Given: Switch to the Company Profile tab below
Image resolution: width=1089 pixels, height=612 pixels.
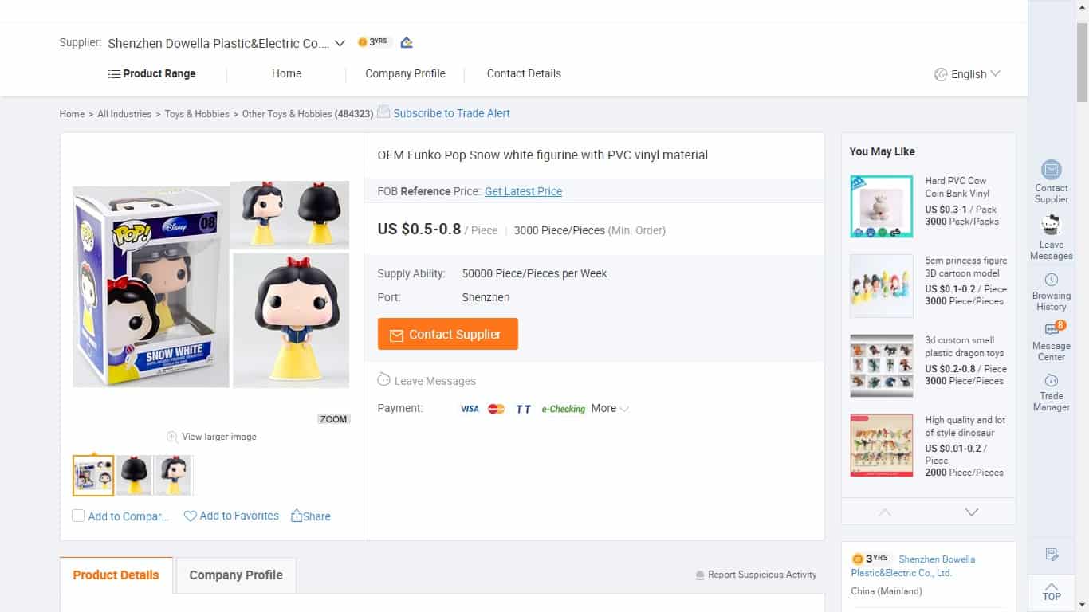Looking at the screenshot, I should coord(236,575).
